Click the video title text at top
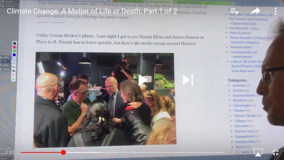Image resolution: width=284 pixels, height=160 pixels. 92,11
